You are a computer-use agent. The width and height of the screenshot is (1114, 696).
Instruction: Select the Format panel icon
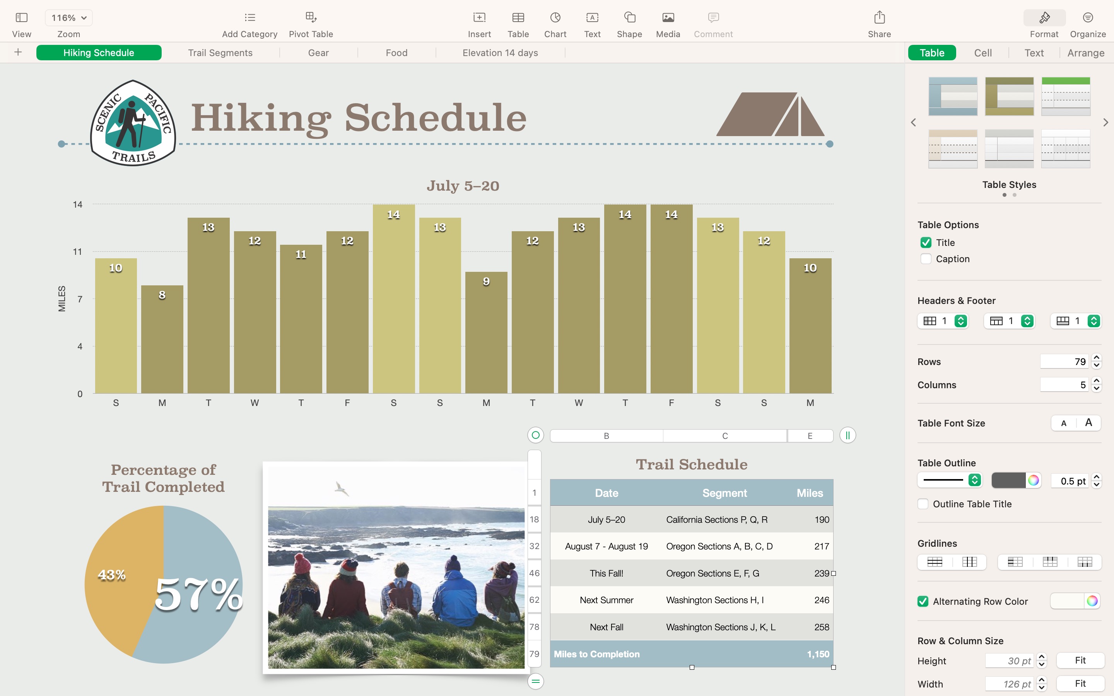tap(1044, 17)
